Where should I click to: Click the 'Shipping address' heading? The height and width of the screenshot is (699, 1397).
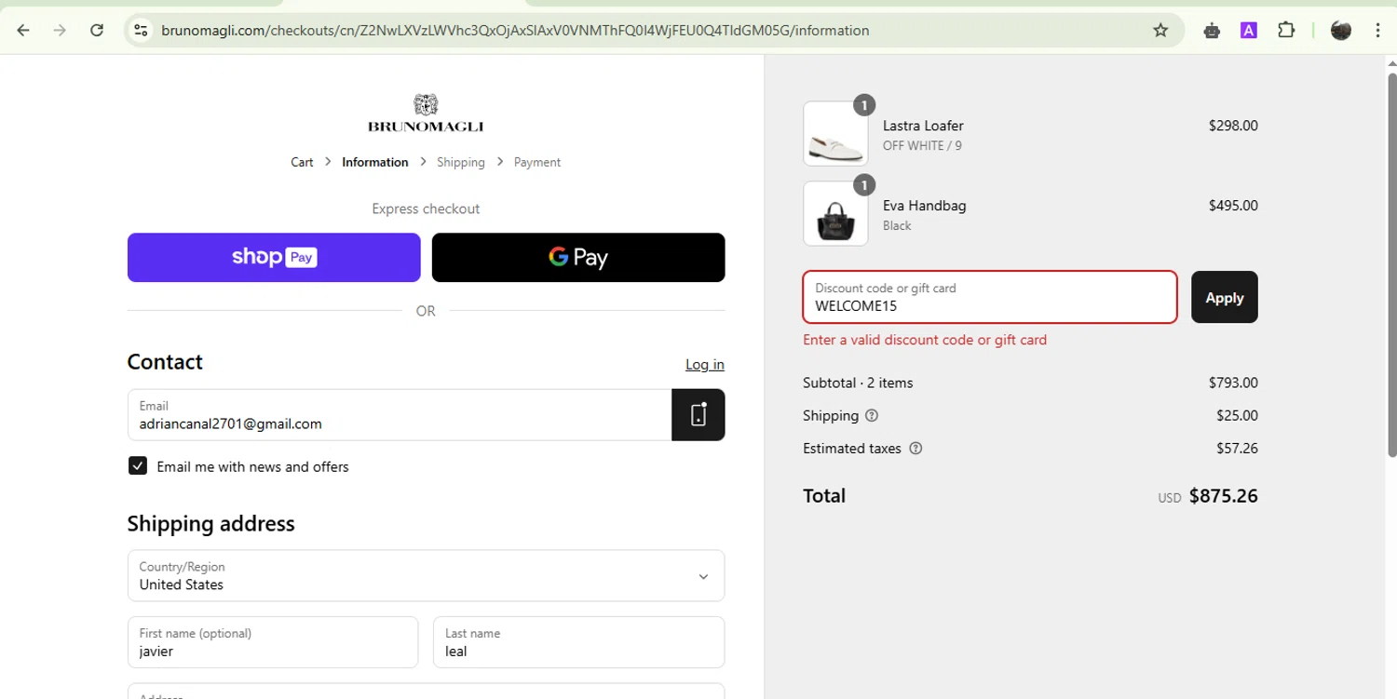pos(210,524)
